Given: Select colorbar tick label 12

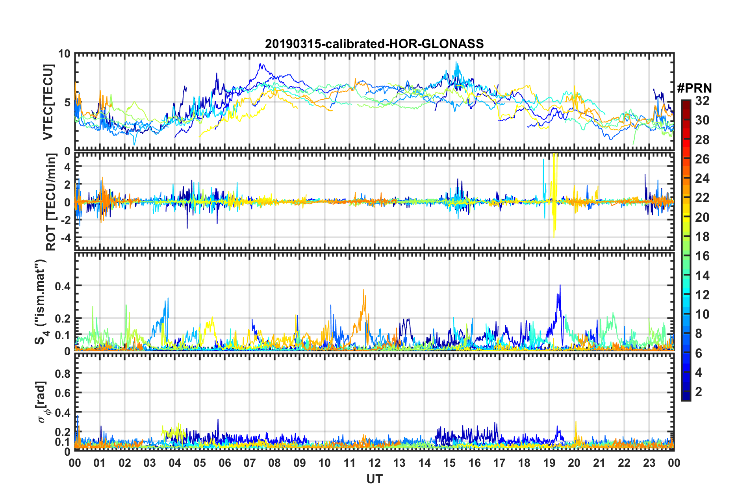Looking at the screenshot, I should click(x=702, y=295).
